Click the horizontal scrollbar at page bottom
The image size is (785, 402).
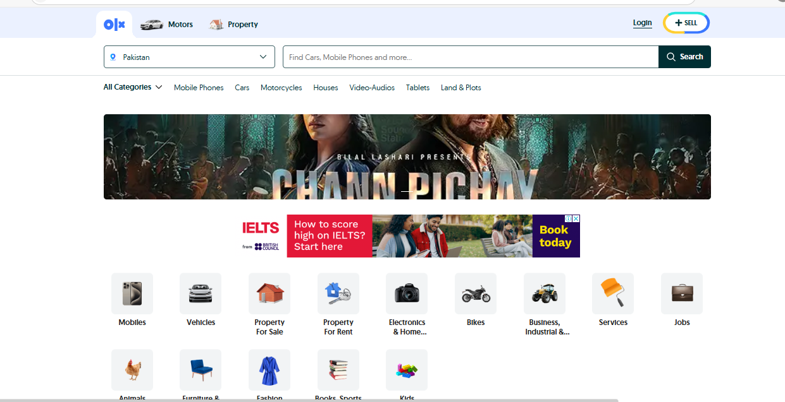coord(309,400)
